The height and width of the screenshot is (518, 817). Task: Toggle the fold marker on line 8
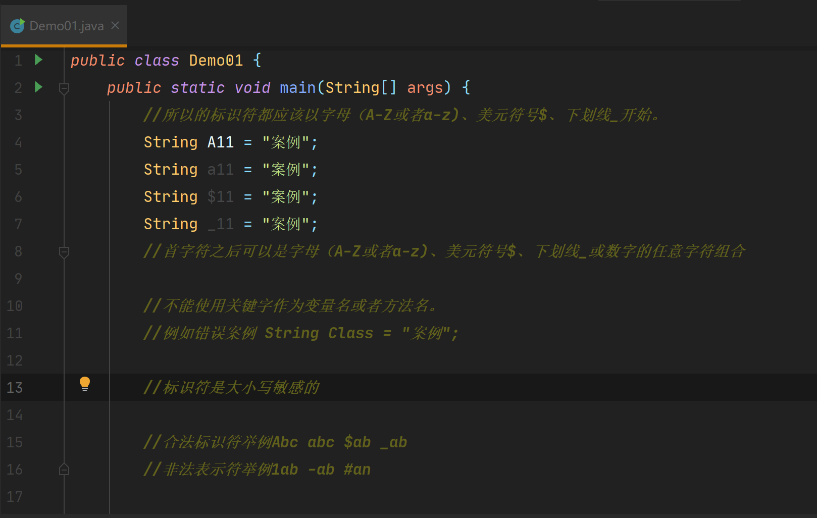click(x=64, y=252)
